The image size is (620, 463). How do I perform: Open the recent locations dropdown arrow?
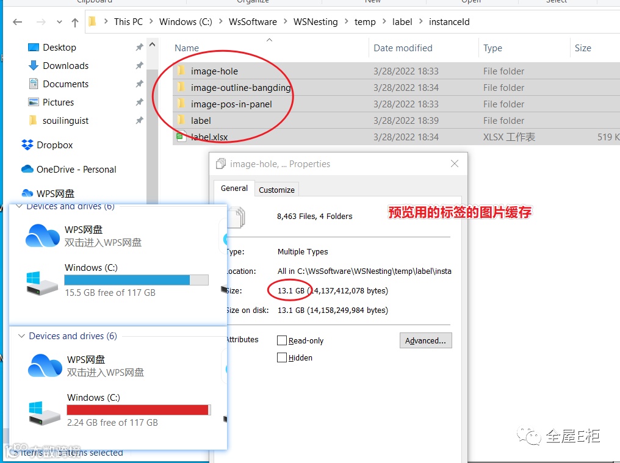tap(59, 22)
